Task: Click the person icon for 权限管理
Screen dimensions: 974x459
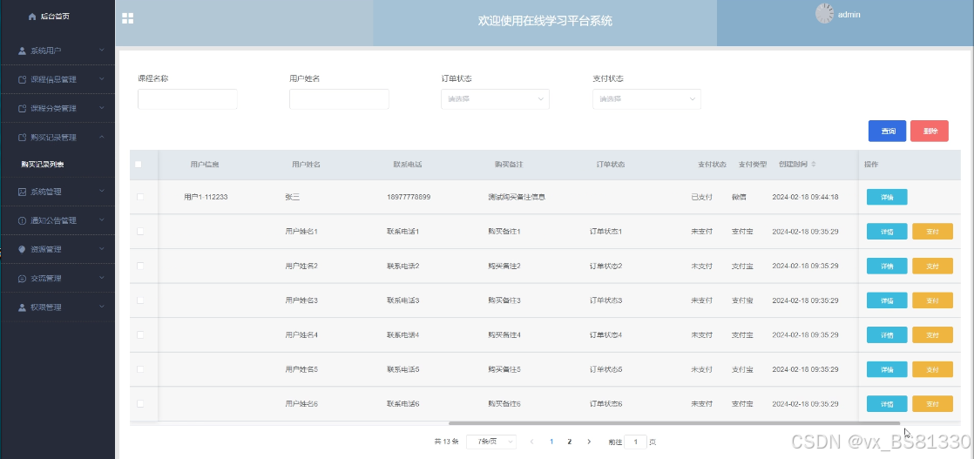Action: (x=23, y=307)
